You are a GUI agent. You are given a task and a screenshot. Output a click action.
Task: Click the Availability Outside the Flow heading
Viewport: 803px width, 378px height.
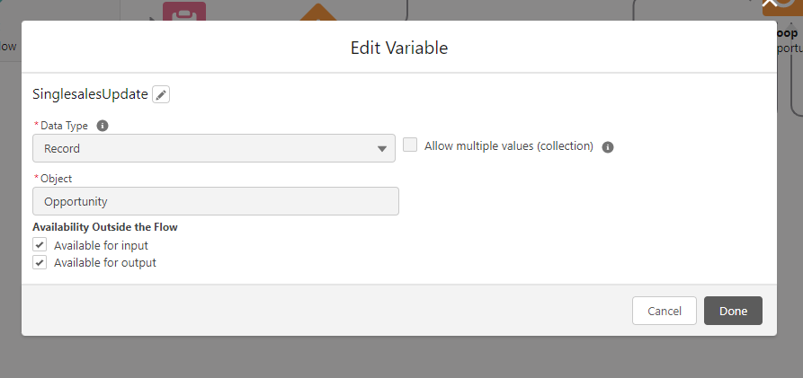(104, 227)
